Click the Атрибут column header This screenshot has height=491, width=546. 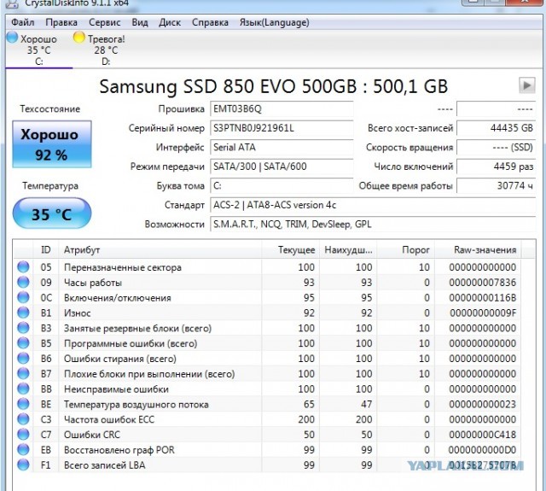tap(160, 250)
